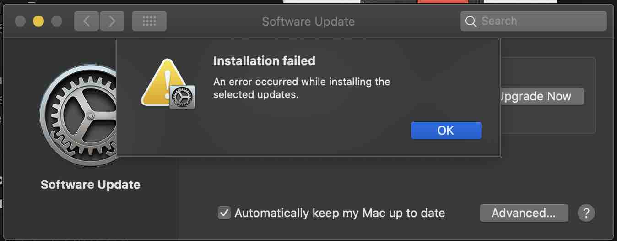
Task: Click the small gear badge on warning icon
Action: [182, 97]
